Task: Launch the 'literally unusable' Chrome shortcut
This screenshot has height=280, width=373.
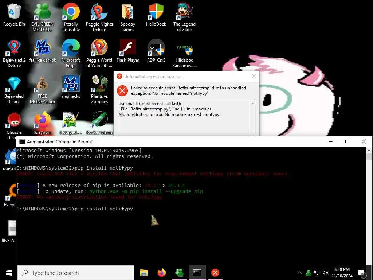Action: [71, 17]
